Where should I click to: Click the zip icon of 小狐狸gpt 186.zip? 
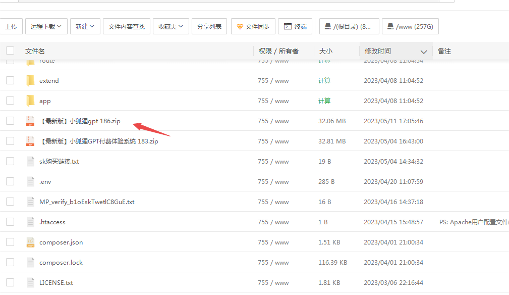(x=31, y=120)
